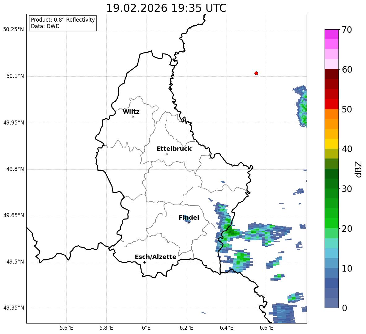
Task: Click the Data: DWD text
Action: (x=45, y=26)
